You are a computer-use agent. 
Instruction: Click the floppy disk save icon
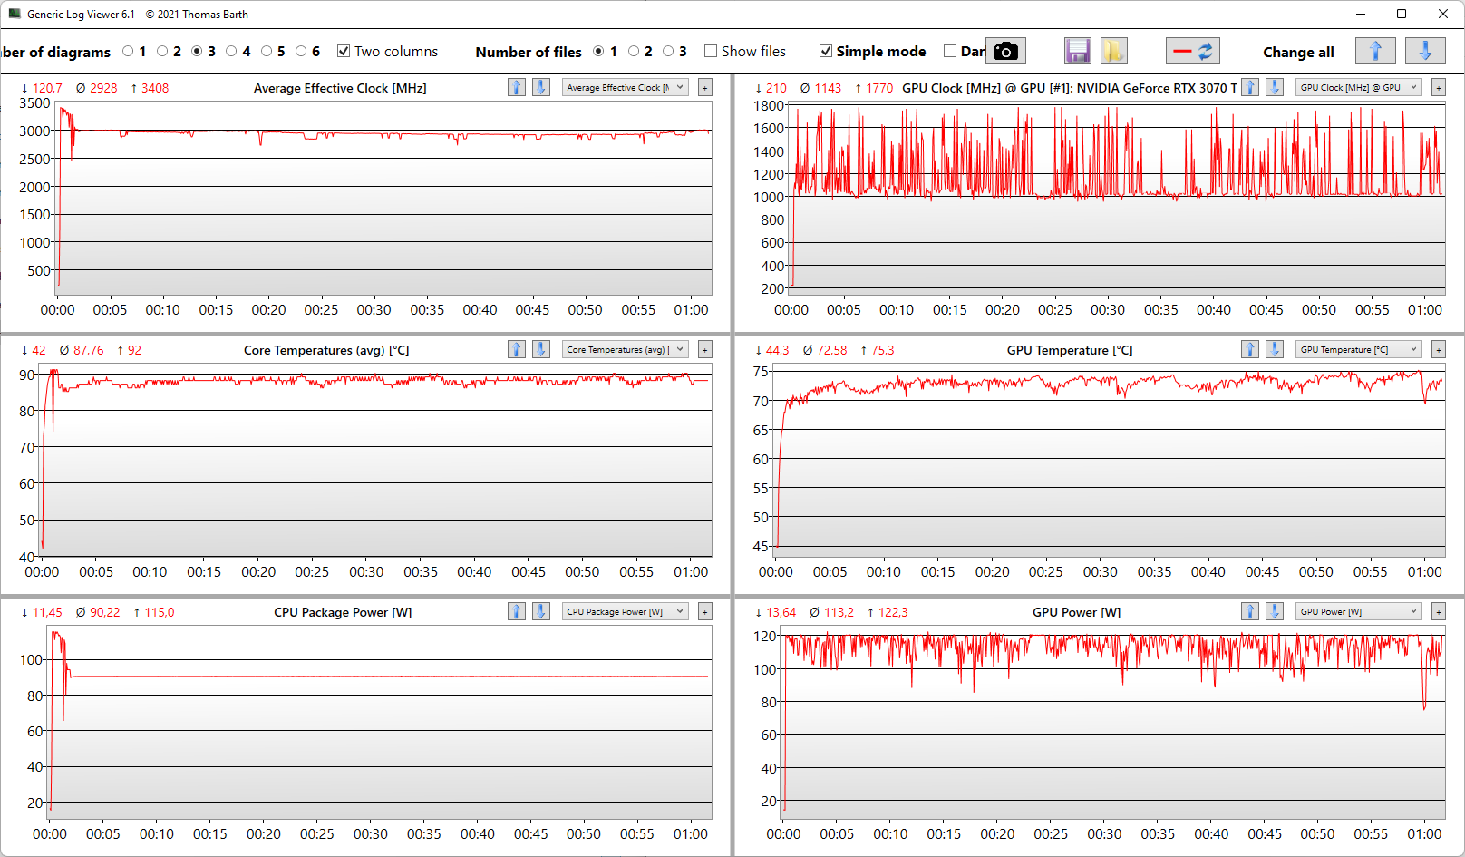[x=1078, y=51]
